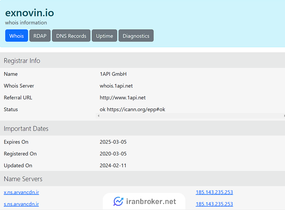
Task: Click the Registrar Info section header
Action: [x=22, y=60]
